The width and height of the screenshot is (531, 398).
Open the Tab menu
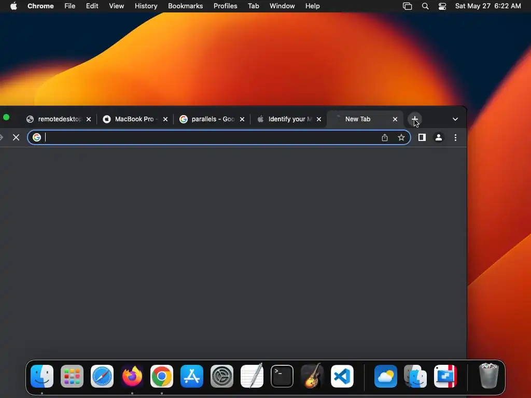pos(253,6)
